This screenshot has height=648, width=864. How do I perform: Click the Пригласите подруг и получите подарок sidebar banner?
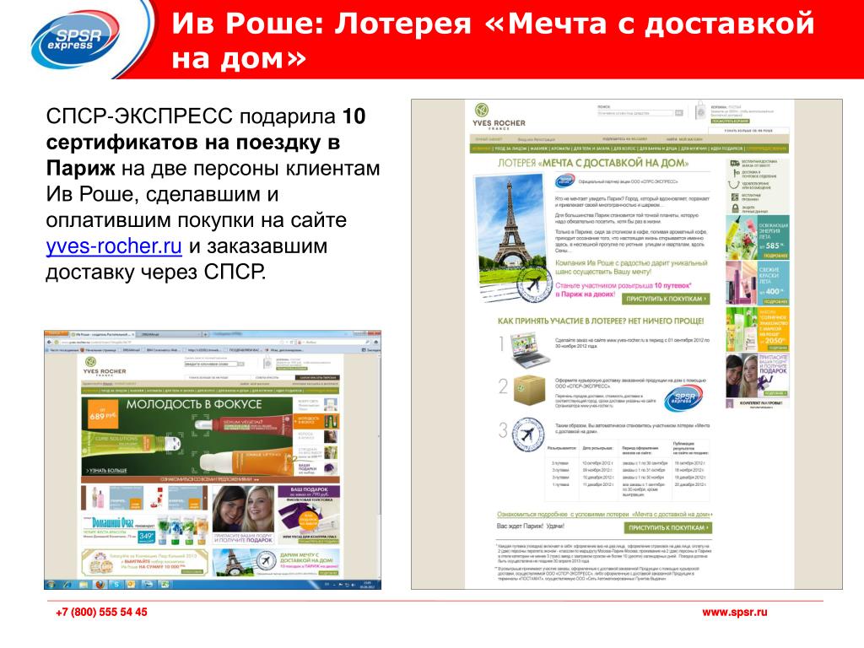coord(758,375)
